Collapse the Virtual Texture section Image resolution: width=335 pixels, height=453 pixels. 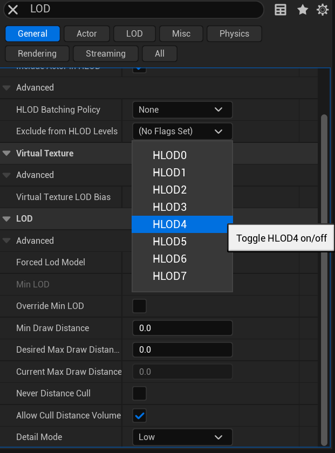(x=6, y=153)
